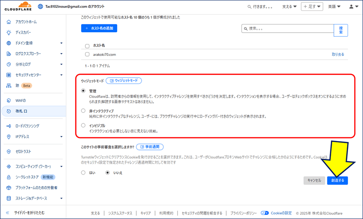Open the user profile icon menu
The height and width of the screenshot is (219, 363).
pos(353,6)
